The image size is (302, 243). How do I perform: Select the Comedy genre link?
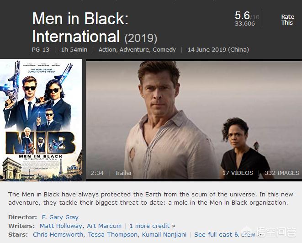(x=164, y=50)
